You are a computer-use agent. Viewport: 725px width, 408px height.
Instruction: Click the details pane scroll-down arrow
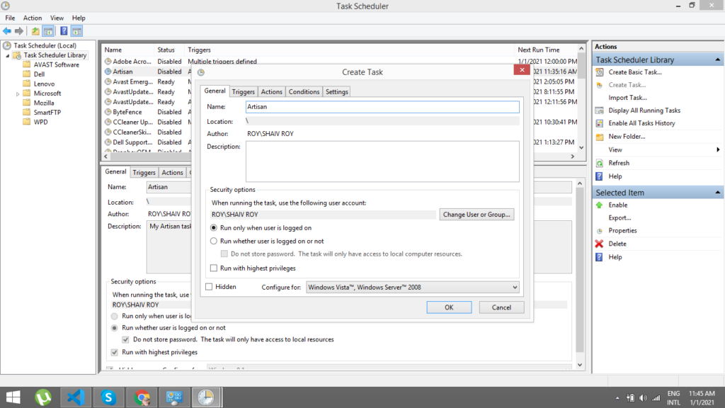[580, 365]
